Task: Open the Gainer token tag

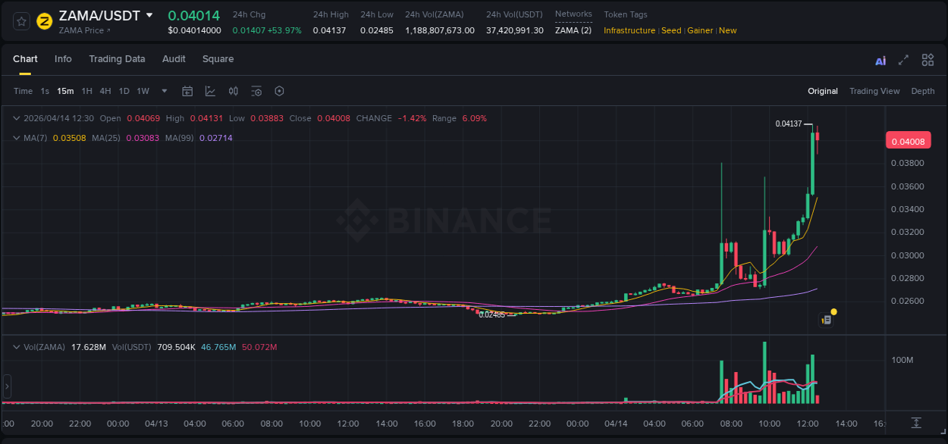Action: (699, 30)
